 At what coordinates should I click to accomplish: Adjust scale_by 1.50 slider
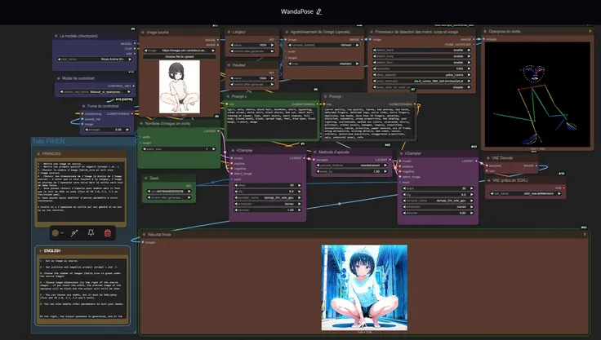tap(352, 171)
